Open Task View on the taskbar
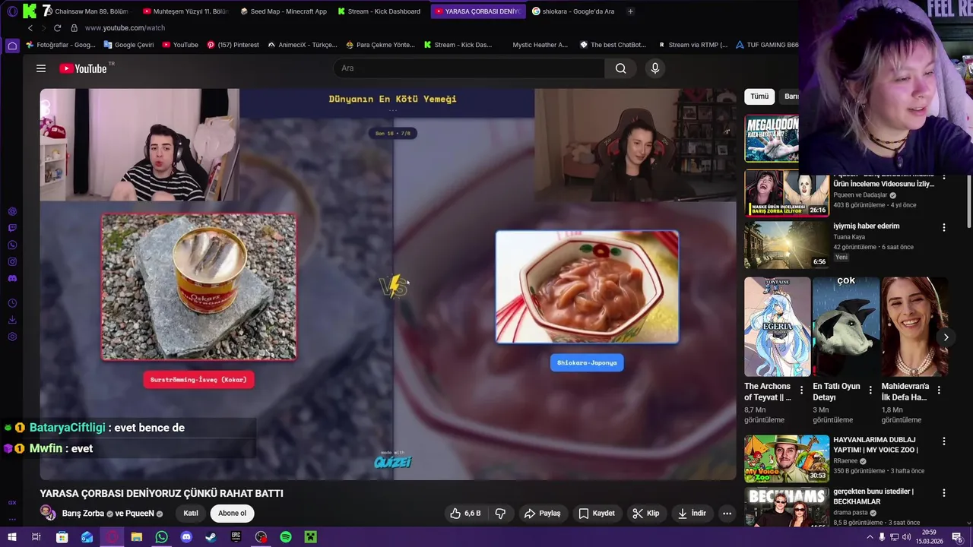 tap(36, 537)
